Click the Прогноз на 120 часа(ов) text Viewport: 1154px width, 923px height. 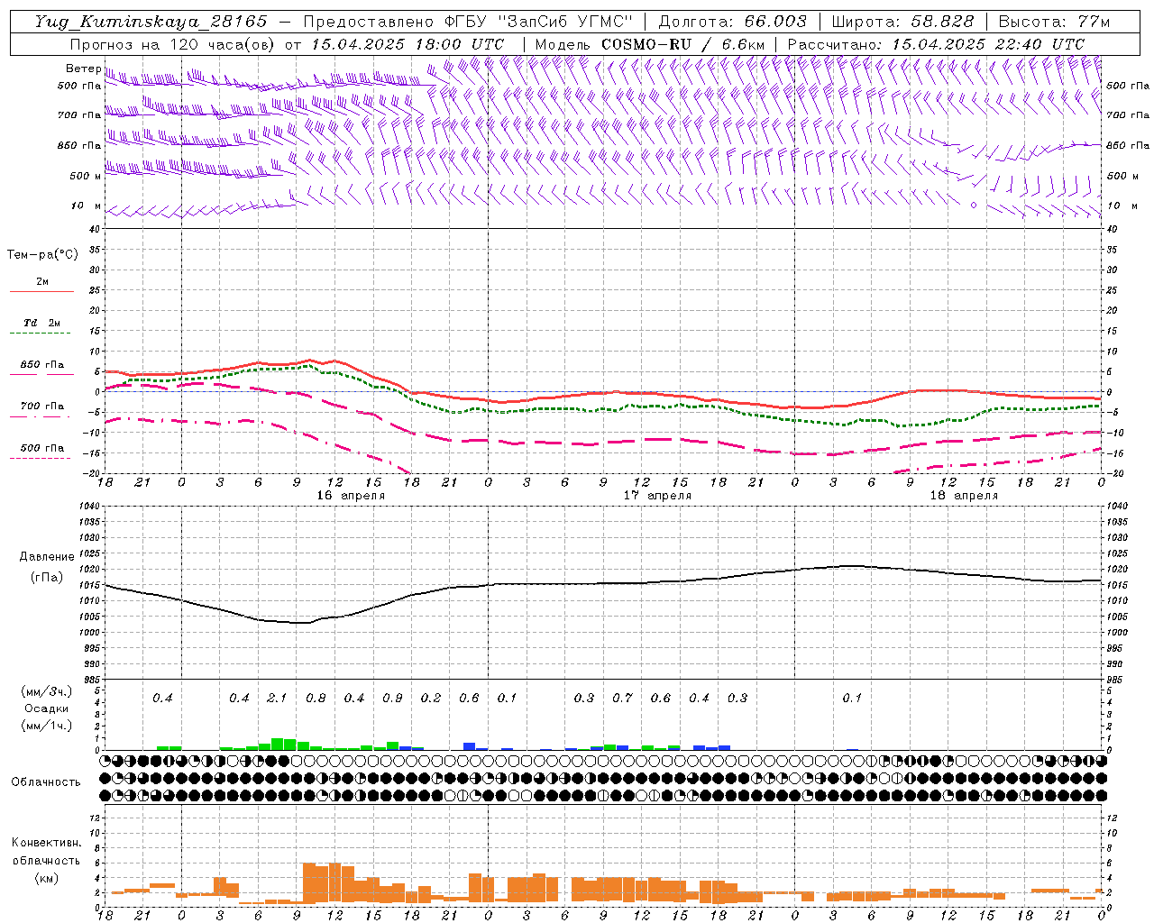click(173, 44)
